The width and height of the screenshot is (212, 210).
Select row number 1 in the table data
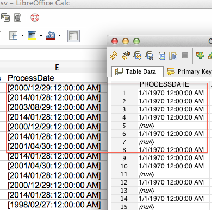coord(124,93)
